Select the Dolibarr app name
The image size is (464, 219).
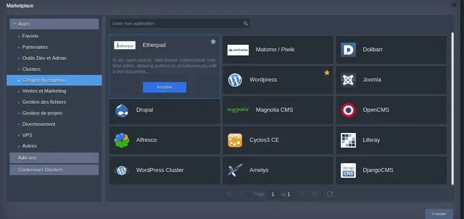(x=372, y=50)
